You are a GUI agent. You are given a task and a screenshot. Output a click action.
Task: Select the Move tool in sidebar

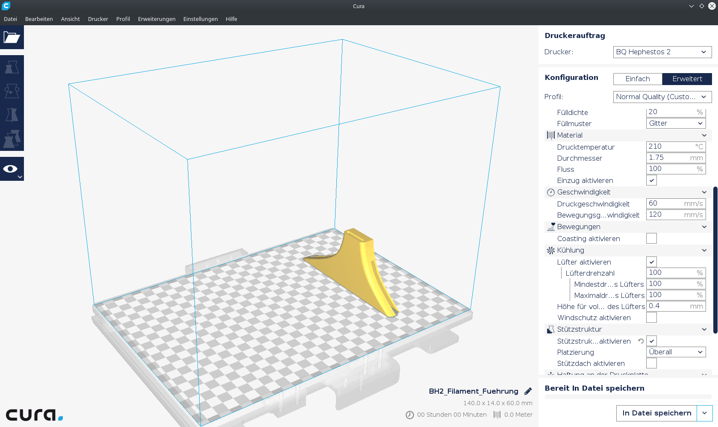[12, 67]
